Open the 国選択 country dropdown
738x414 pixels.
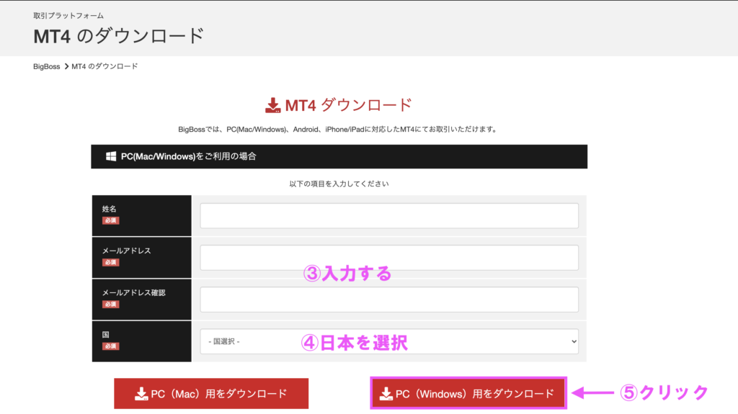click(x=389, y=341)
